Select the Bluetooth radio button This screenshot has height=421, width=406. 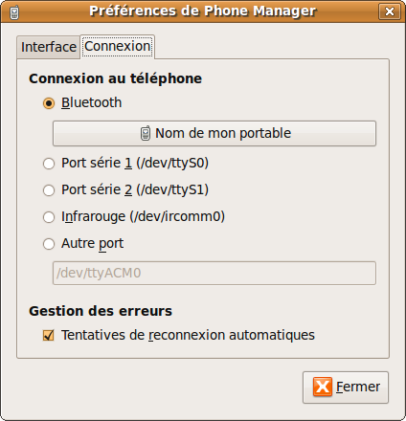tap(49, 103)
